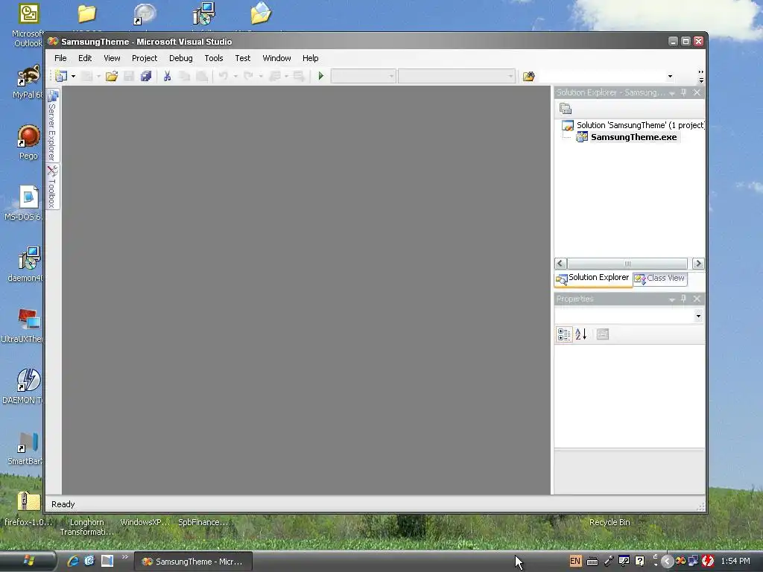Click the SamsungTheme taskbar button
The image size is (763, 572).
click(193, 562)
